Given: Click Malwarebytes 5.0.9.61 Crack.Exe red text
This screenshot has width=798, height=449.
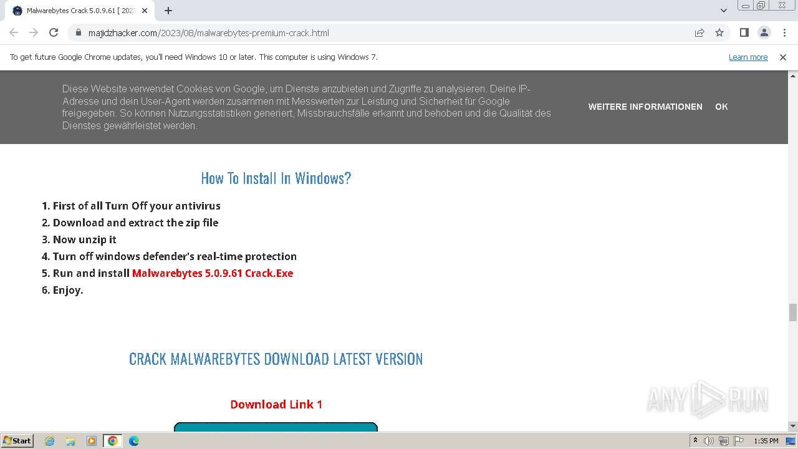Looking at the screenshot, I should click(213, 273).
